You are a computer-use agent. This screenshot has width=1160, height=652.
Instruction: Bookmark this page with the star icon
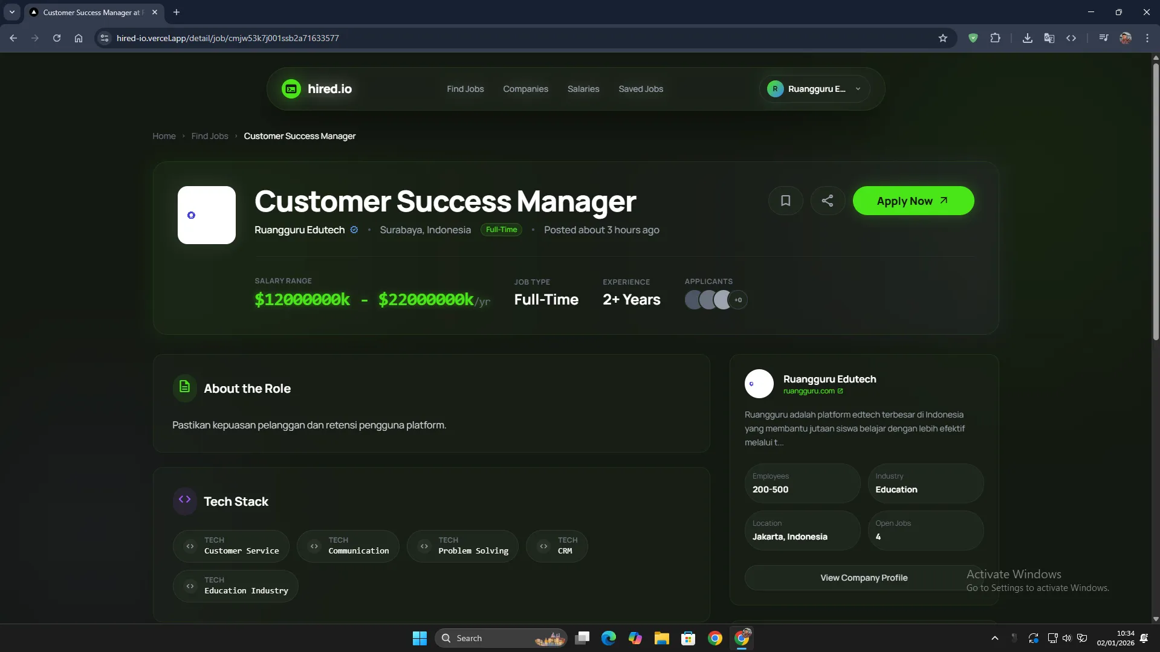pos(942,38)
